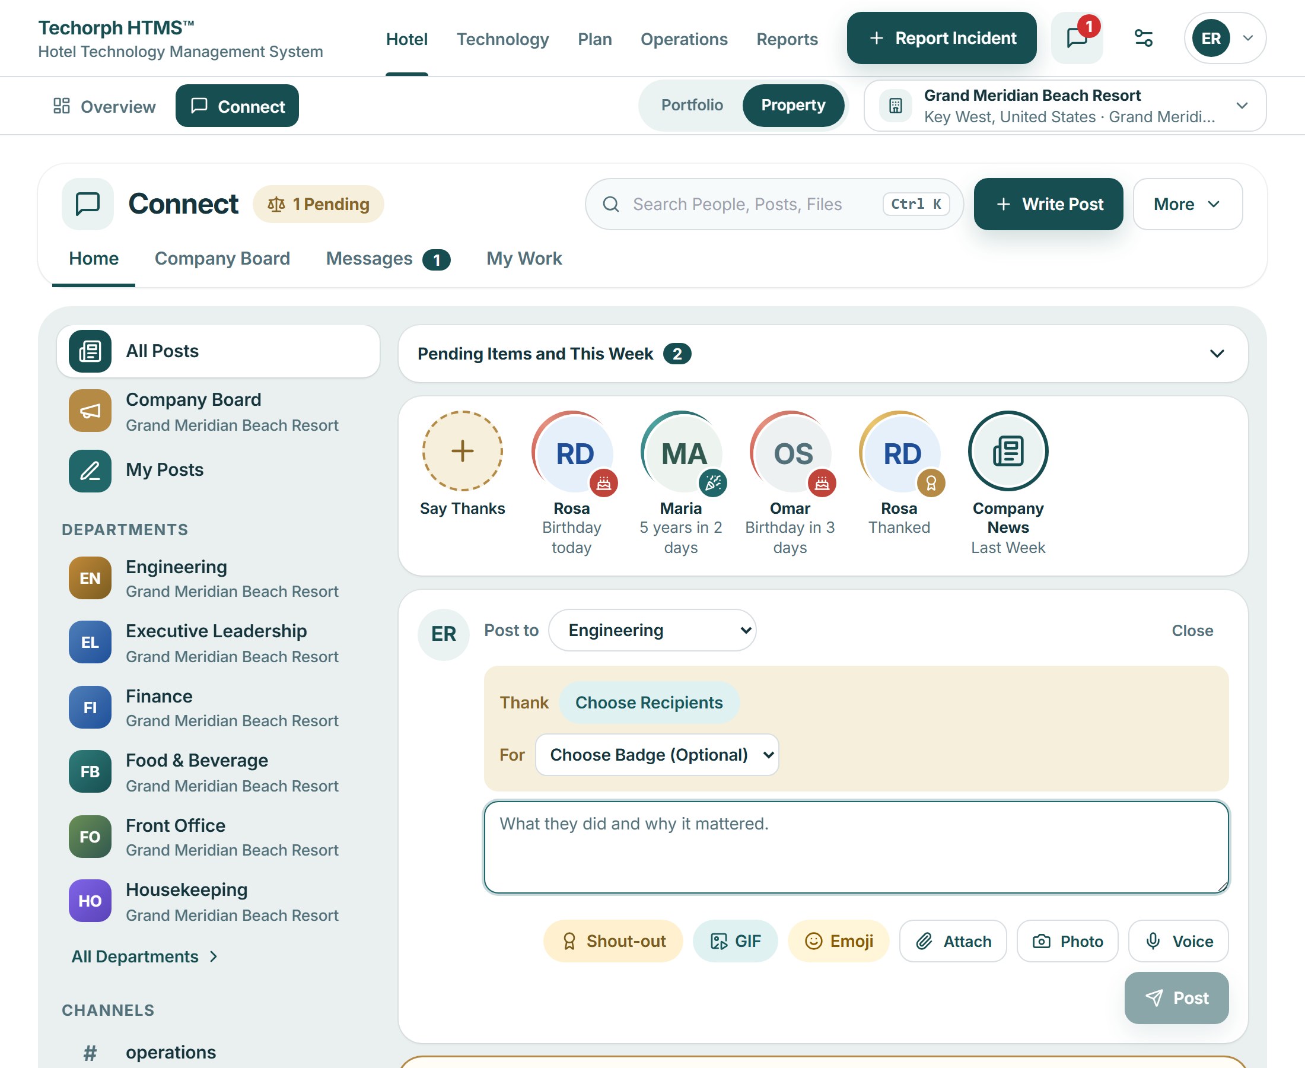Open the Engineering EN department
The width and height of the screenshot is (1305, 1068).
point(218,578)
